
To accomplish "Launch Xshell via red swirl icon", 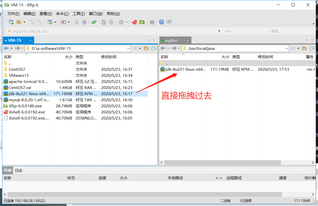I will pyautogui.click(x=135, y=22).
